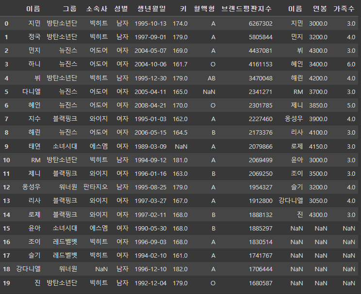Select the birthdate 2008-04-21
361x294 pixels.
[x=150, y=105]
